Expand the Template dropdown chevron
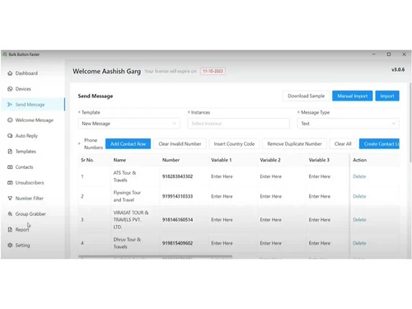 [x=174, y=124]
